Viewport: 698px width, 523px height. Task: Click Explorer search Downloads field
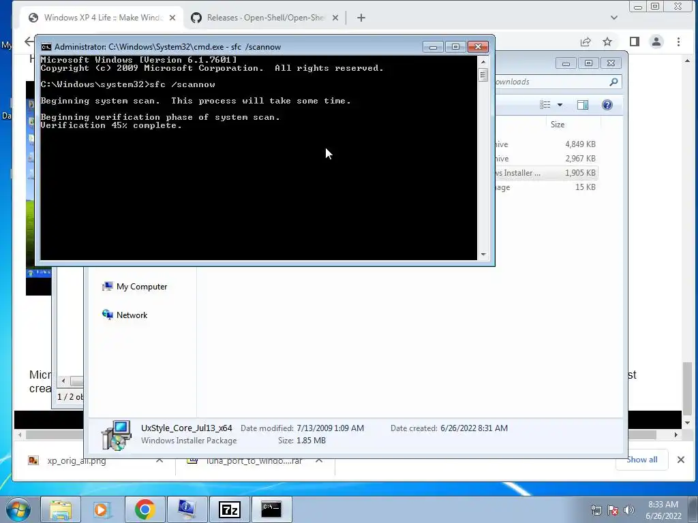tap(552, 82)
